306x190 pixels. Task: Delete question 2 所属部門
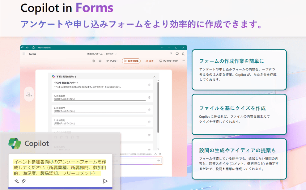pos(149,110)
